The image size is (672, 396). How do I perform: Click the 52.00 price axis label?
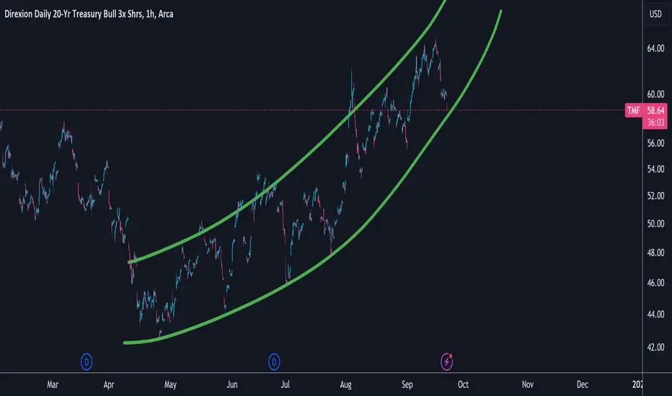[x=655, y=196]
